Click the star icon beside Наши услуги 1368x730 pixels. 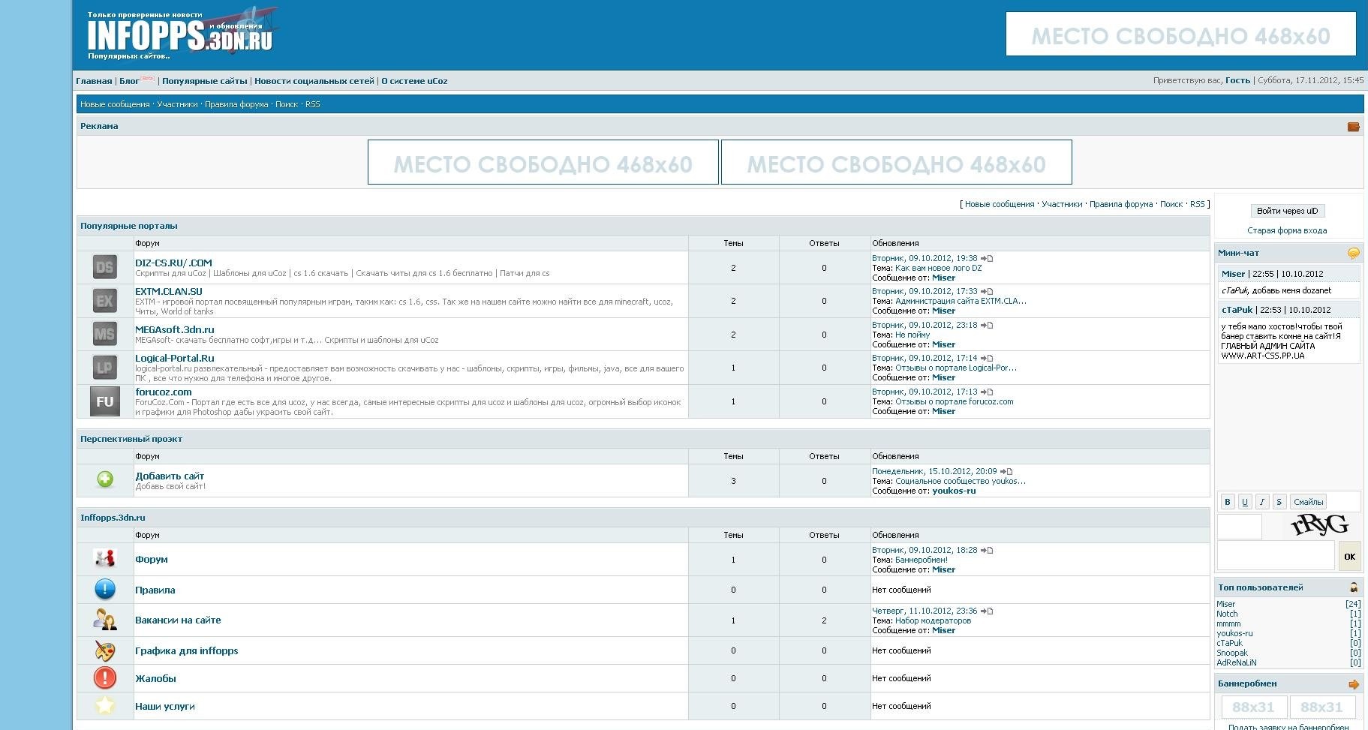click(x=105, y=706)
